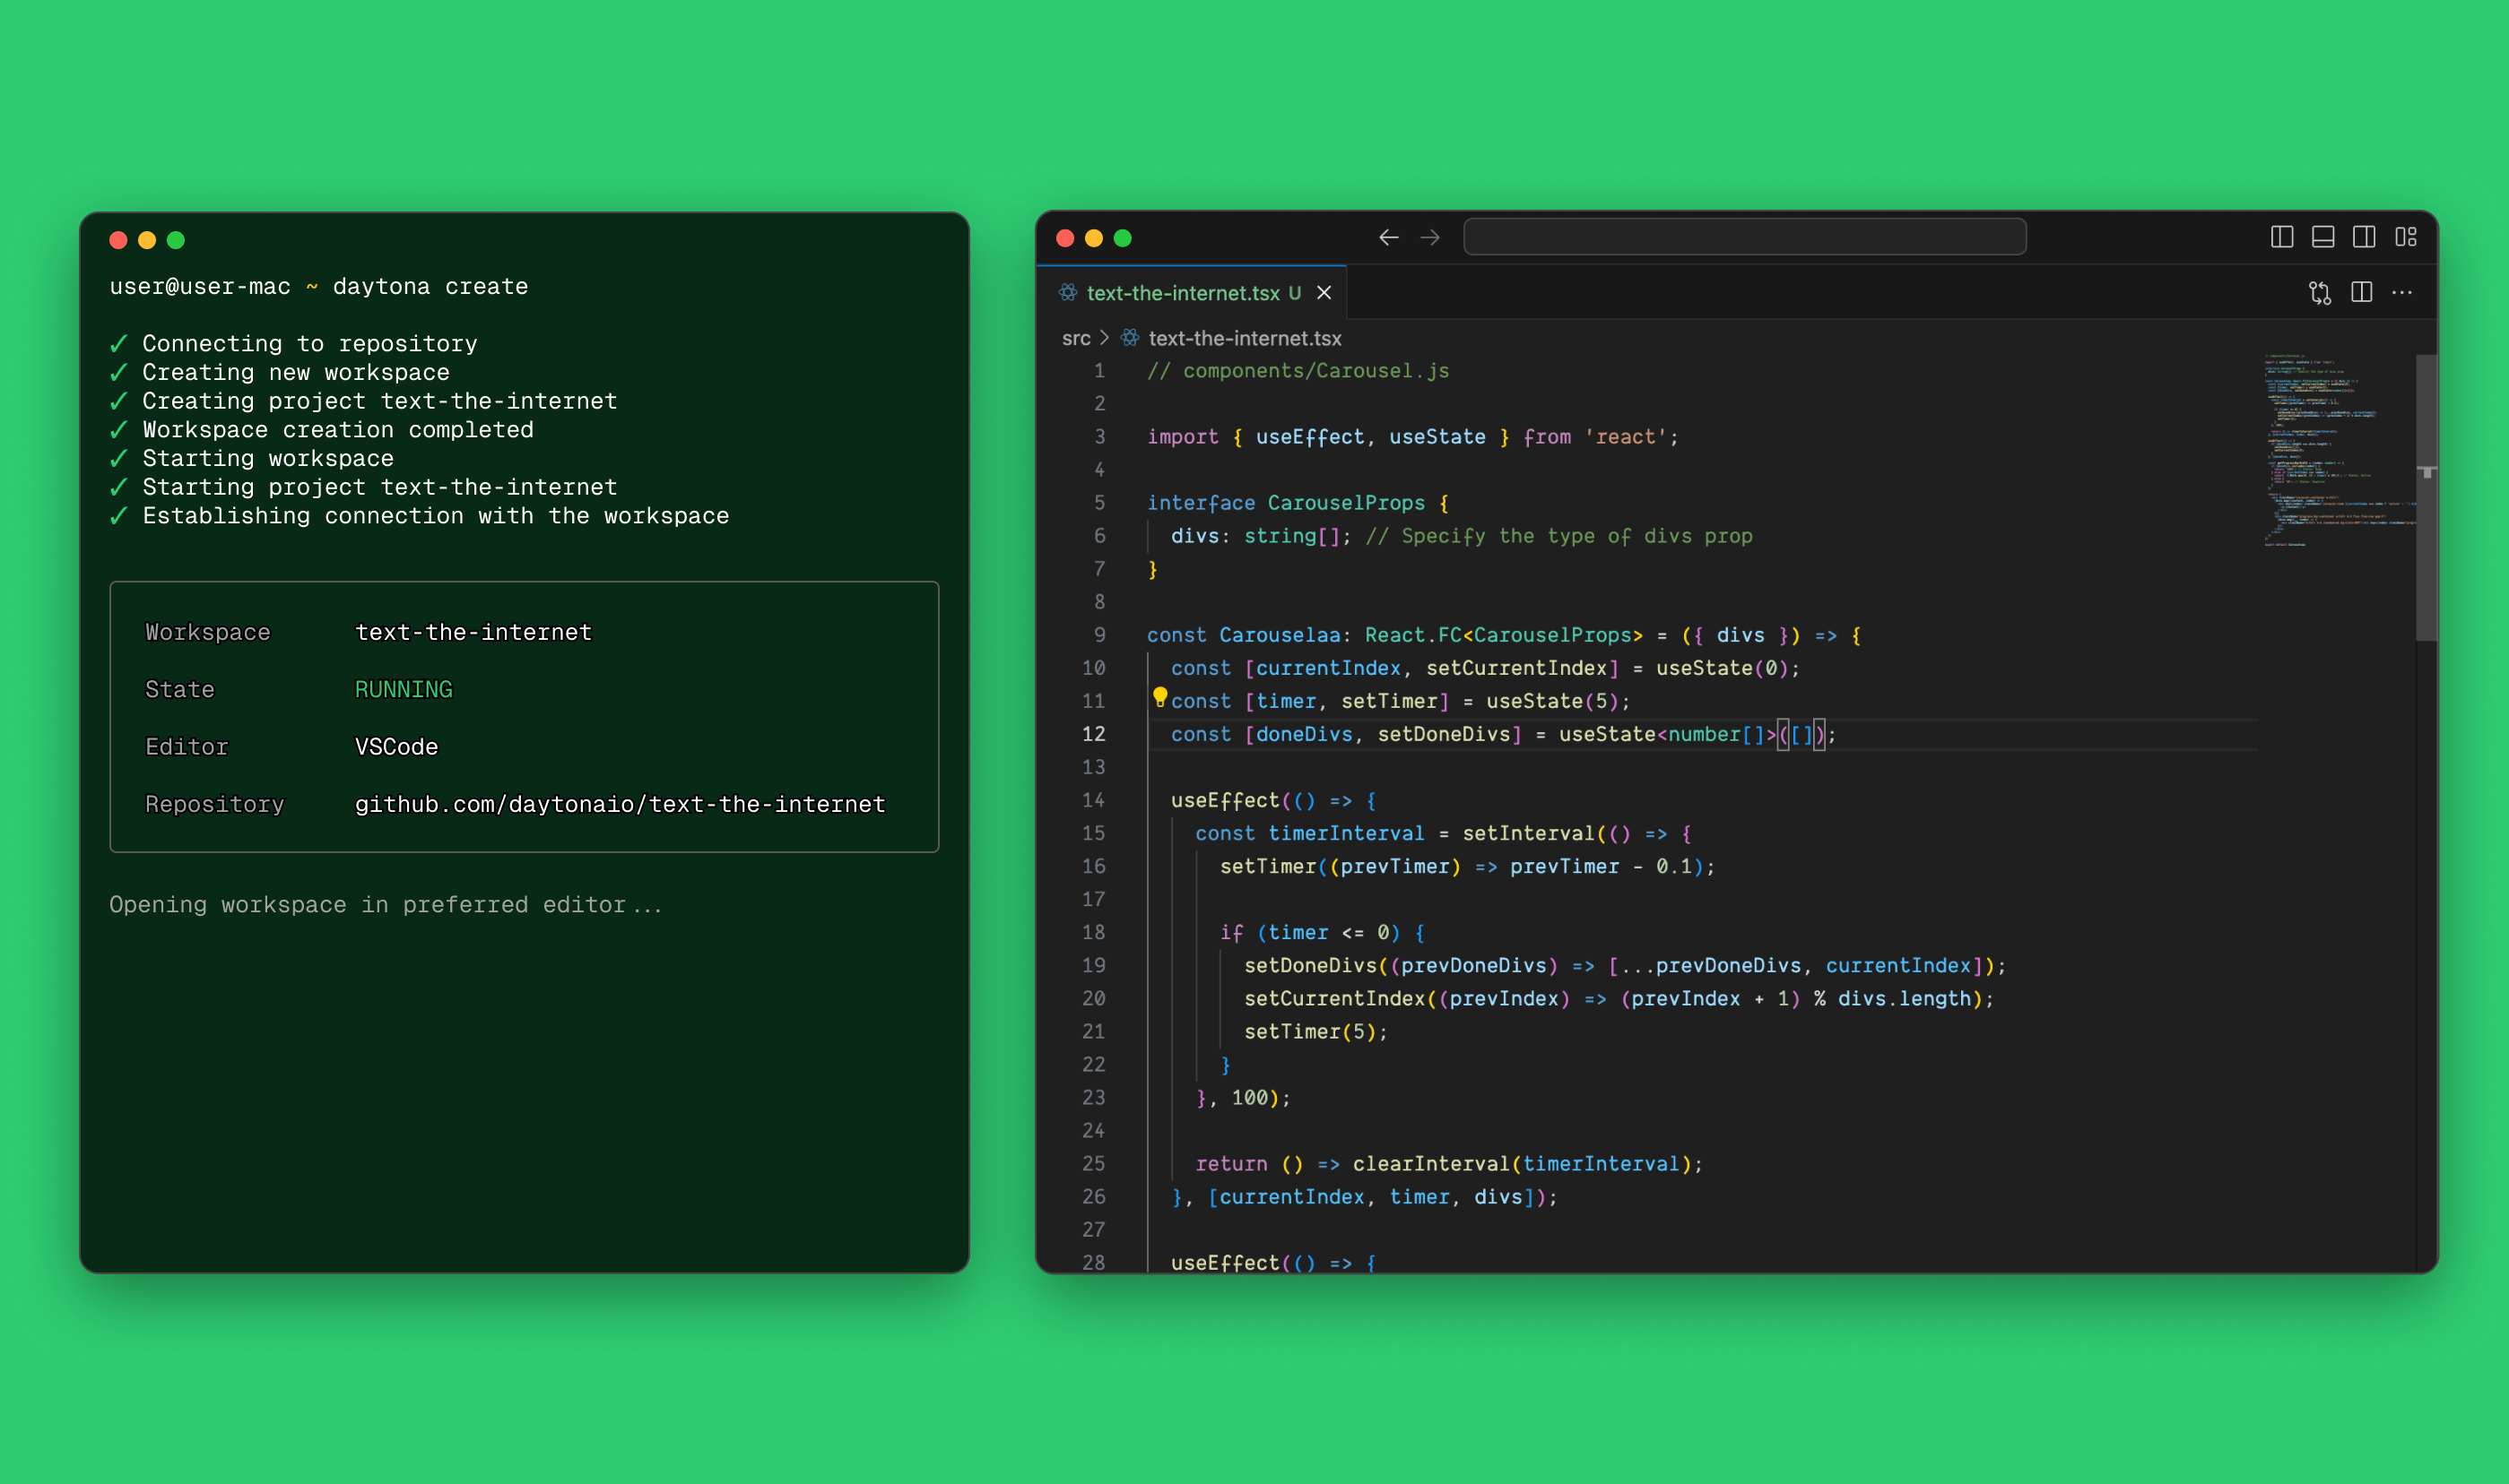Click the VSCode command center search box
This screenshot has height=1484, width=2509.
[x=1744, y=237]
